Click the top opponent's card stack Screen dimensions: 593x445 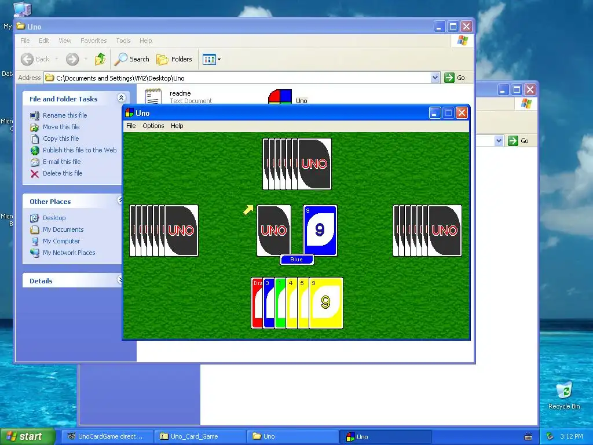297,164
